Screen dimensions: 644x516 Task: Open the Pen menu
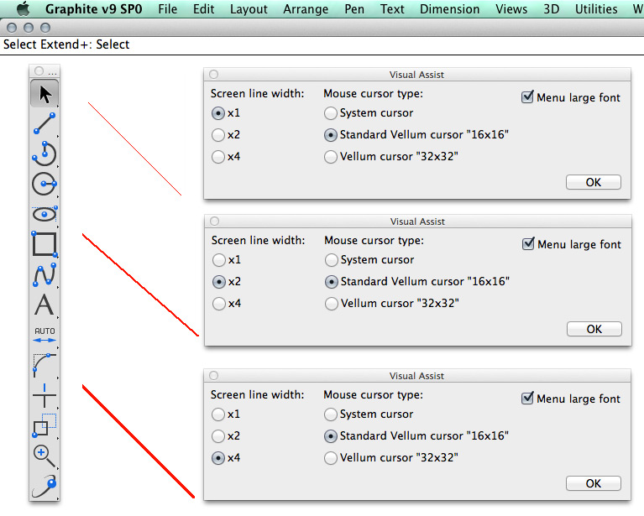coord(354,9)
